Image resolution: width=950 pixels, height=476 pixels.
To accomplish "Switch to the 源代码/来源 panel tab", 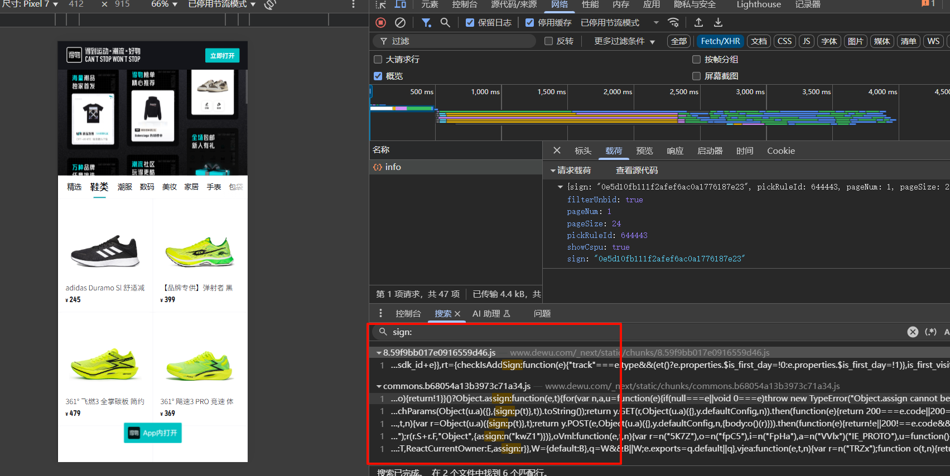I will tap(514, 4).
